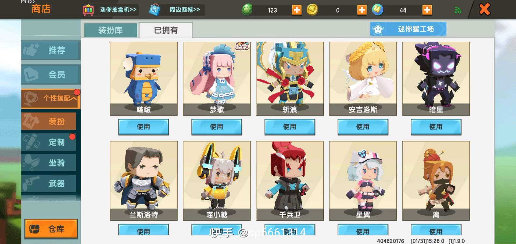This screenshot has width=516, height=244.
Task: Select the 定制 customization category
Action: 49,142
